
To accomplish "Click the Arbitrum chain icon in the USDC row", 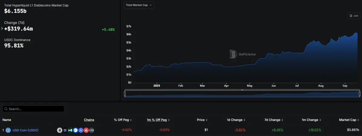I will coord(81,130).
